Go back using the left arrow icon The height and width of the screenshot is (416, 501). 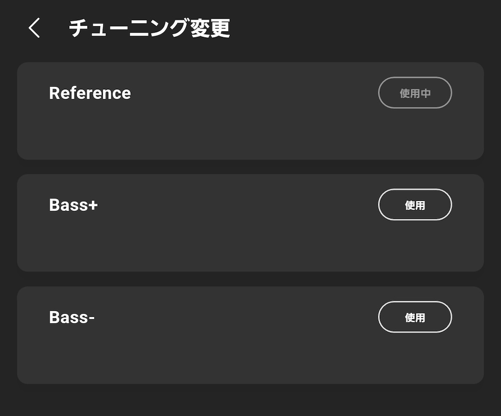coord(34,28)
